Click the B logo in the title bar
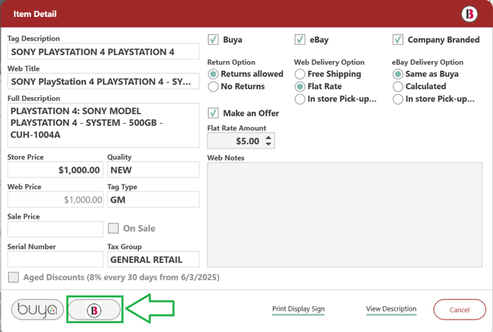The image size is (493, 332). (469, 14)
